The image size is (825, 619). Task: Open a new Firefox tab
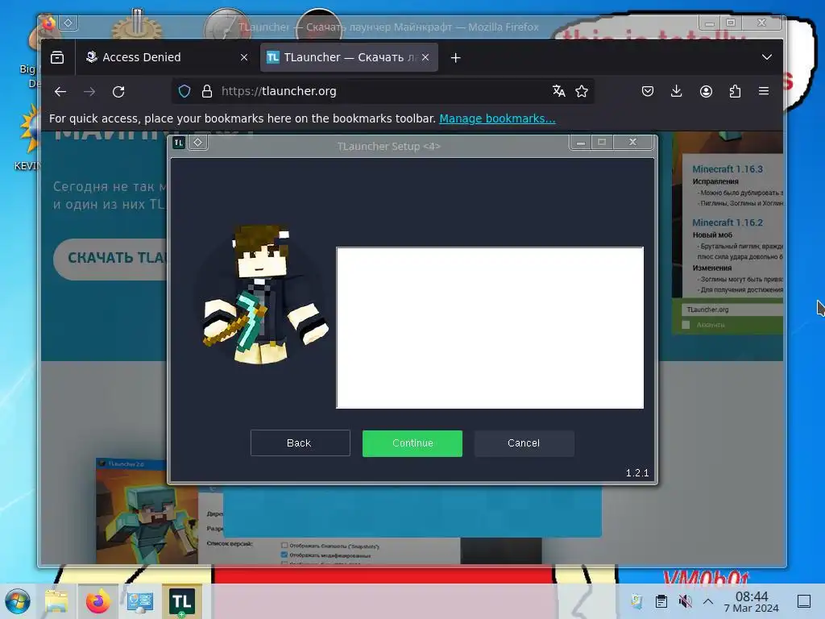point(456,58)
